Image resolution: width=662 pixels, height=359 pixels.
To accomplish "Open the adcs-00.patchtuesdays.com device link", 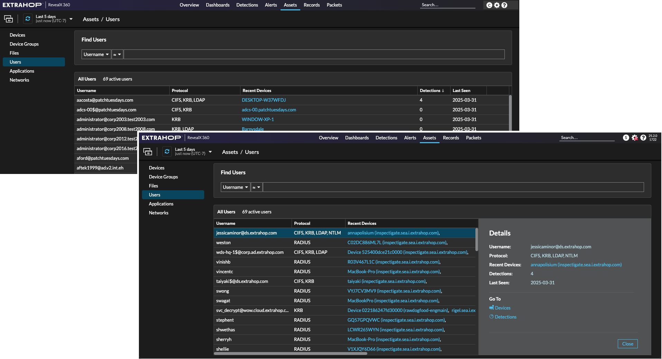I will click(x=269, y=110).
